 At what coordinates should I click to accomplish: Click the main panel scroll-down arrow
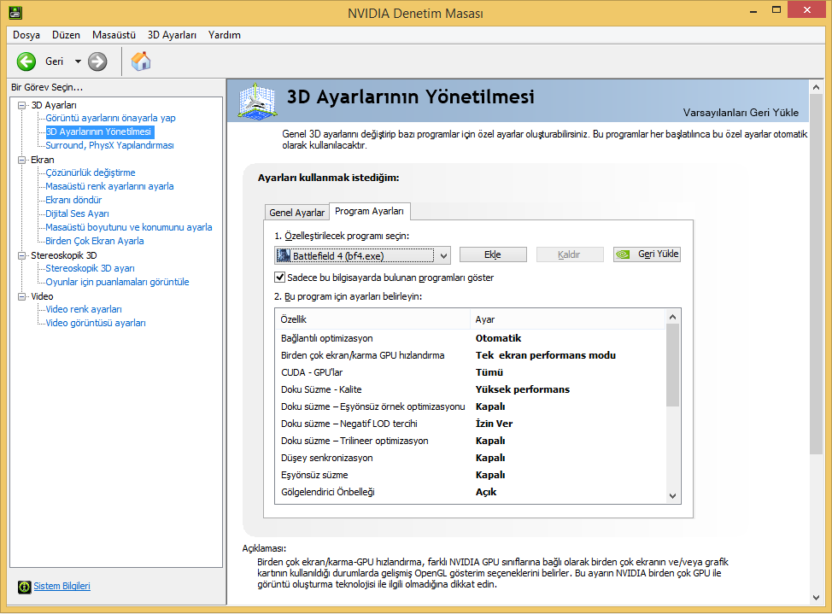816,598
